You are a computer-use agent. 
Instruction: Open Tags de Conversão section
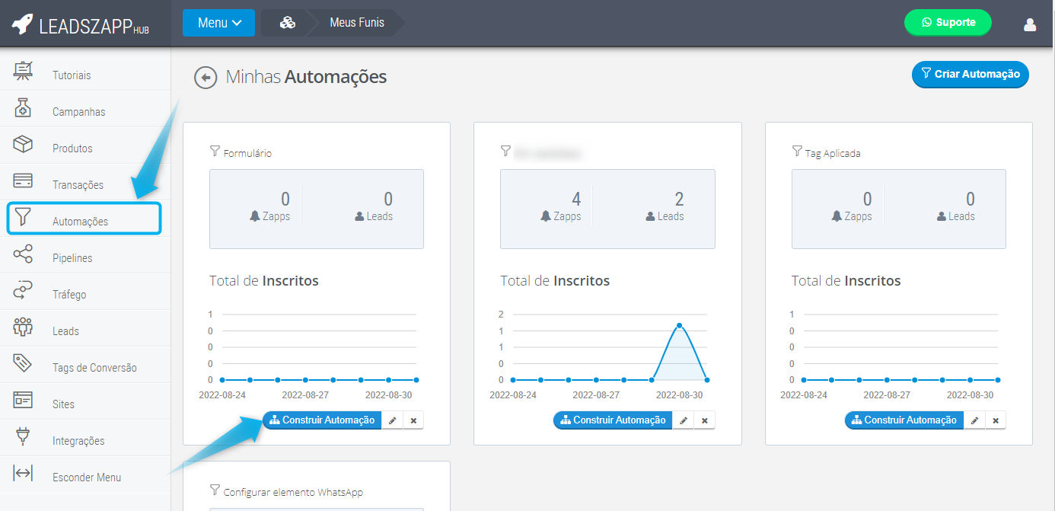pyautogui.click(x=94, y=368)
